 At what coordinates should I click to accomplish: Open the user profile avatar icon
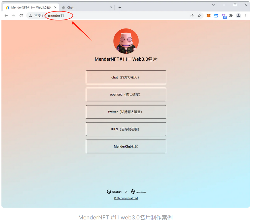(x=238, y=16)
